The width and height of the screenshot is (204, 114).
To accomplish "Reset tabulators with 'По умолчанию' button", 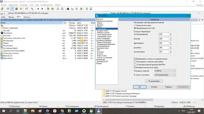I will point(154,81).
